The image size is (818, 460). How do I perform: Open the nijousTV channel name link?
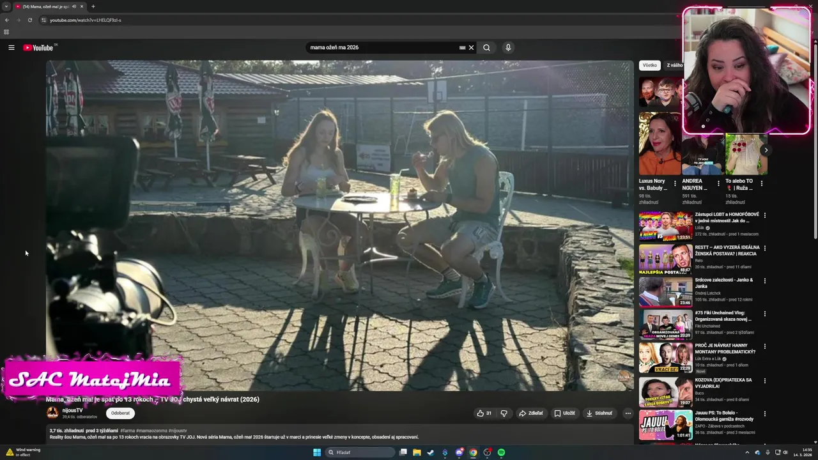(72, 410)
